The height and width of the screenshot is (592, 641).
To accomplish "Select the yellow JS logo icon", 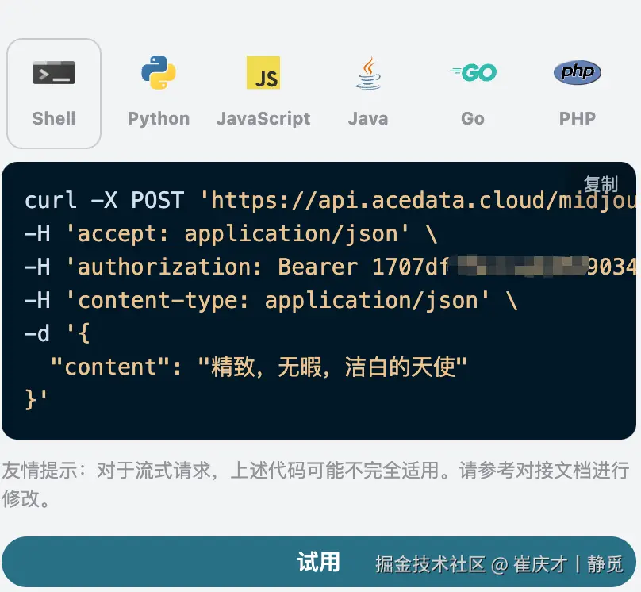I will [263, 72].
